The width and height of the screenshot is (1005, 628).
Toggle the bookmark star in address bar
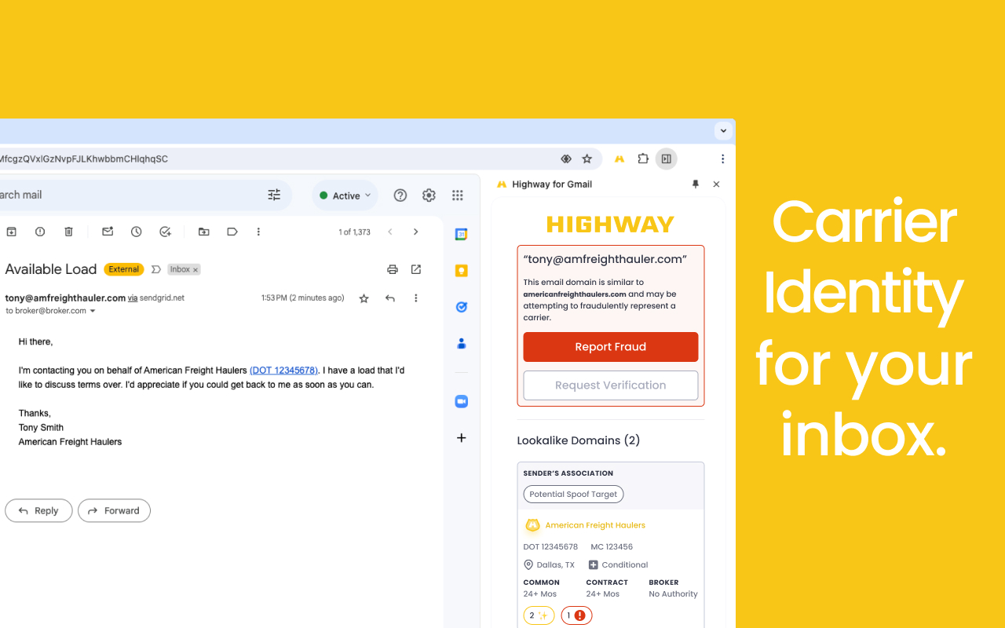pos(587,159)
